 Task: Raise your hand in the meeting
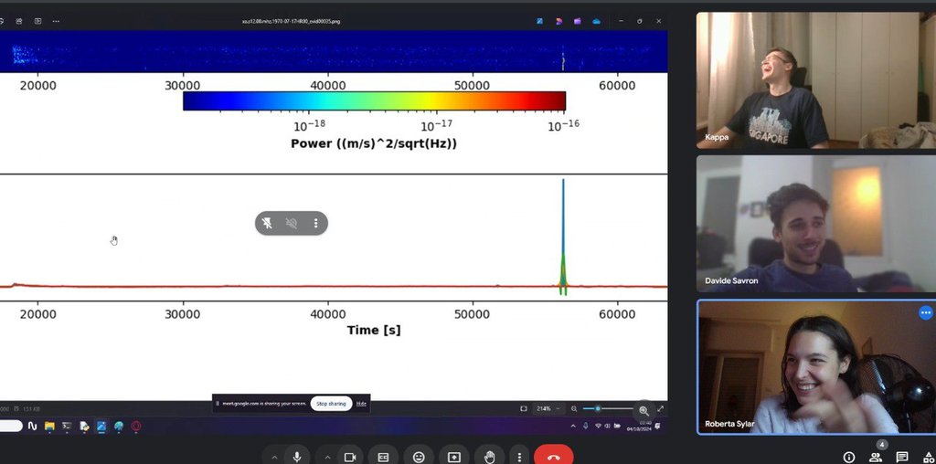[489, 457]
